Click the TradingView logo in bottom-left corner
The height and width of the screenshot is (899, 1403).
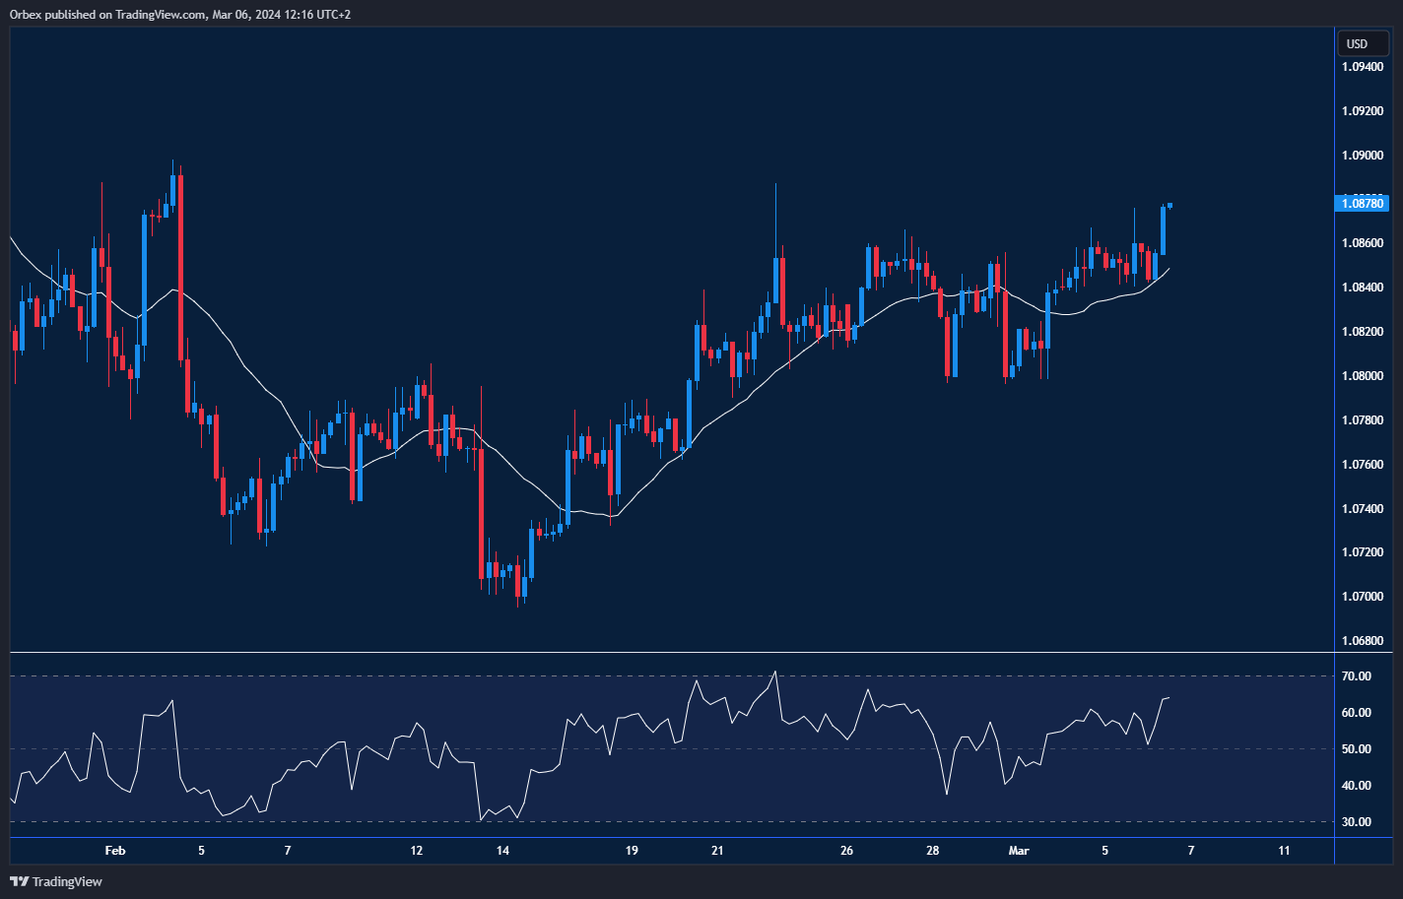(56, 881)
